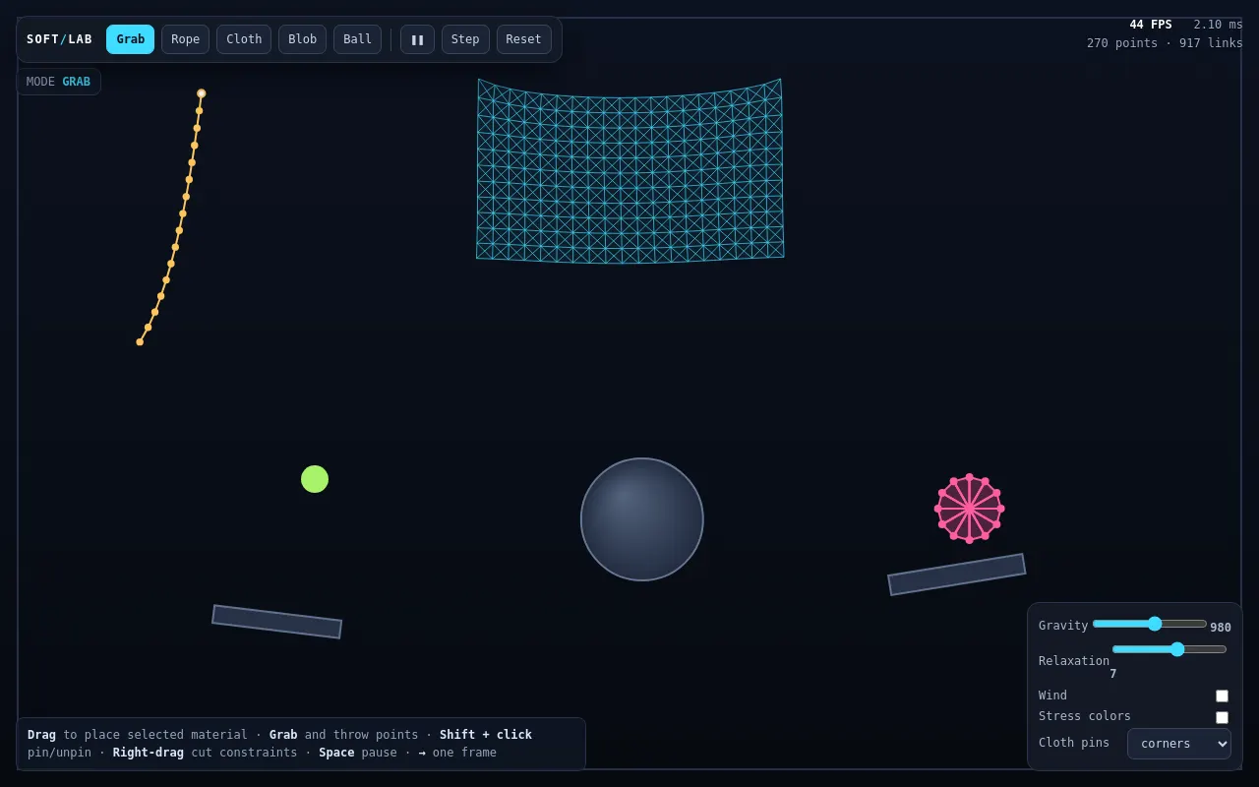1259x787 pixels.
Task: Pause the simulation with the pause icon
Action: 417,39
